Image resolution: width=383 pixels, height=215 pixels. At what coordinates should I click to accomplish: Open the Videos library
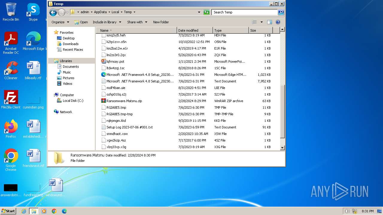67,84
